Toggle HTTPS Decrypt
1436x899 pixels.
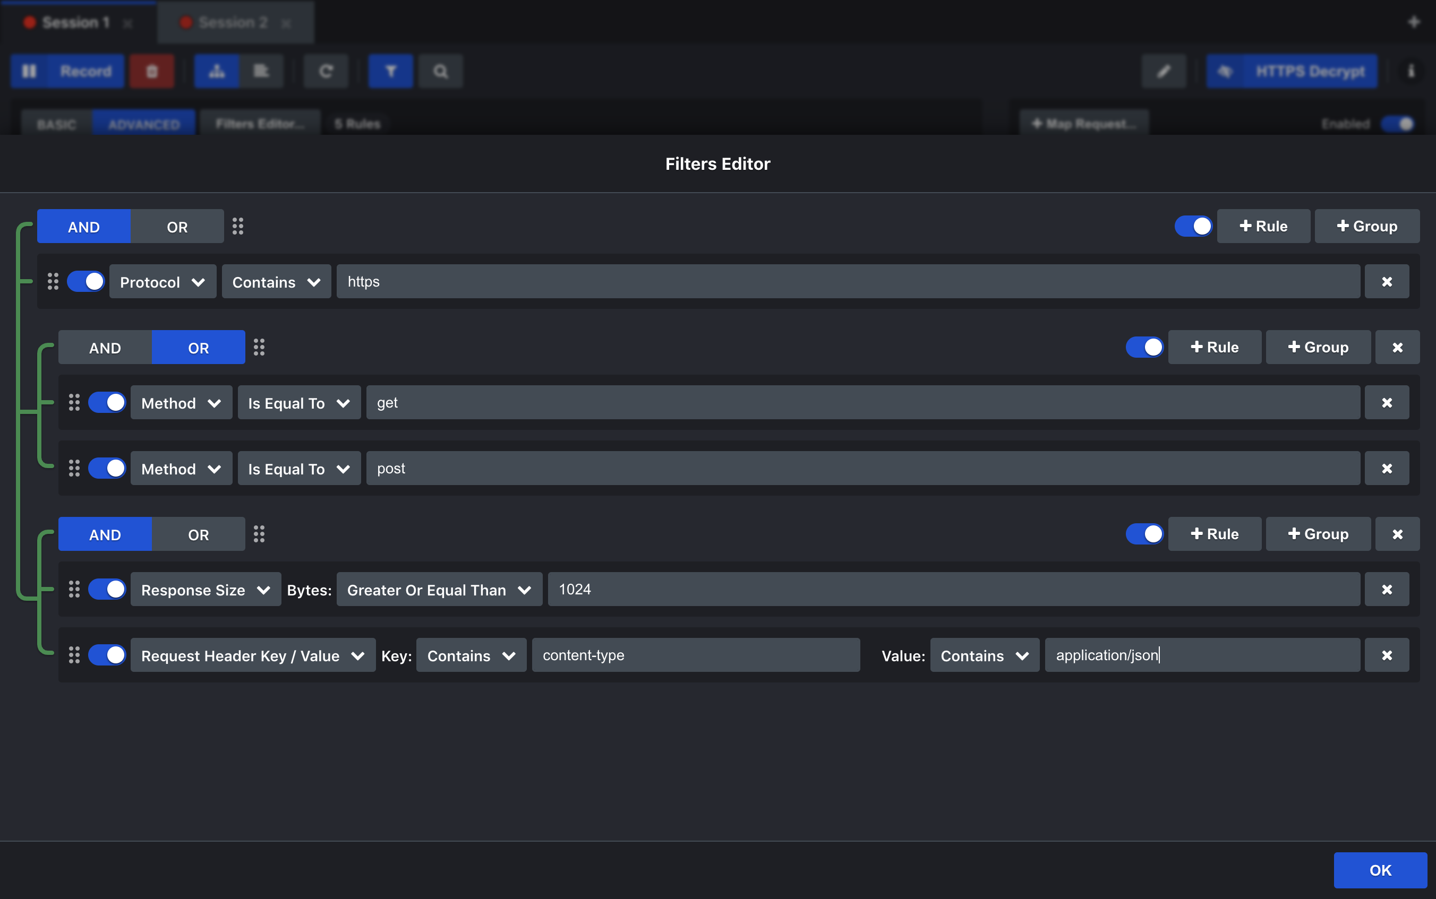1291,71
